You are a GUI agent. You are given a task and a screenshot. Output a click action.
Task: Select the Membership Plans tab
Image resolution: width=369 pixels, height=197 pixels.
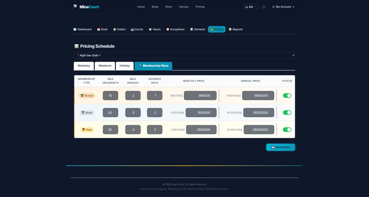point(153,66)
